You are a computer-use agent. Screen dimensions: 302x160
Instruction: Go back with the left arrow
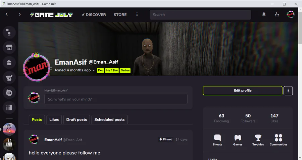pos(7,14)
